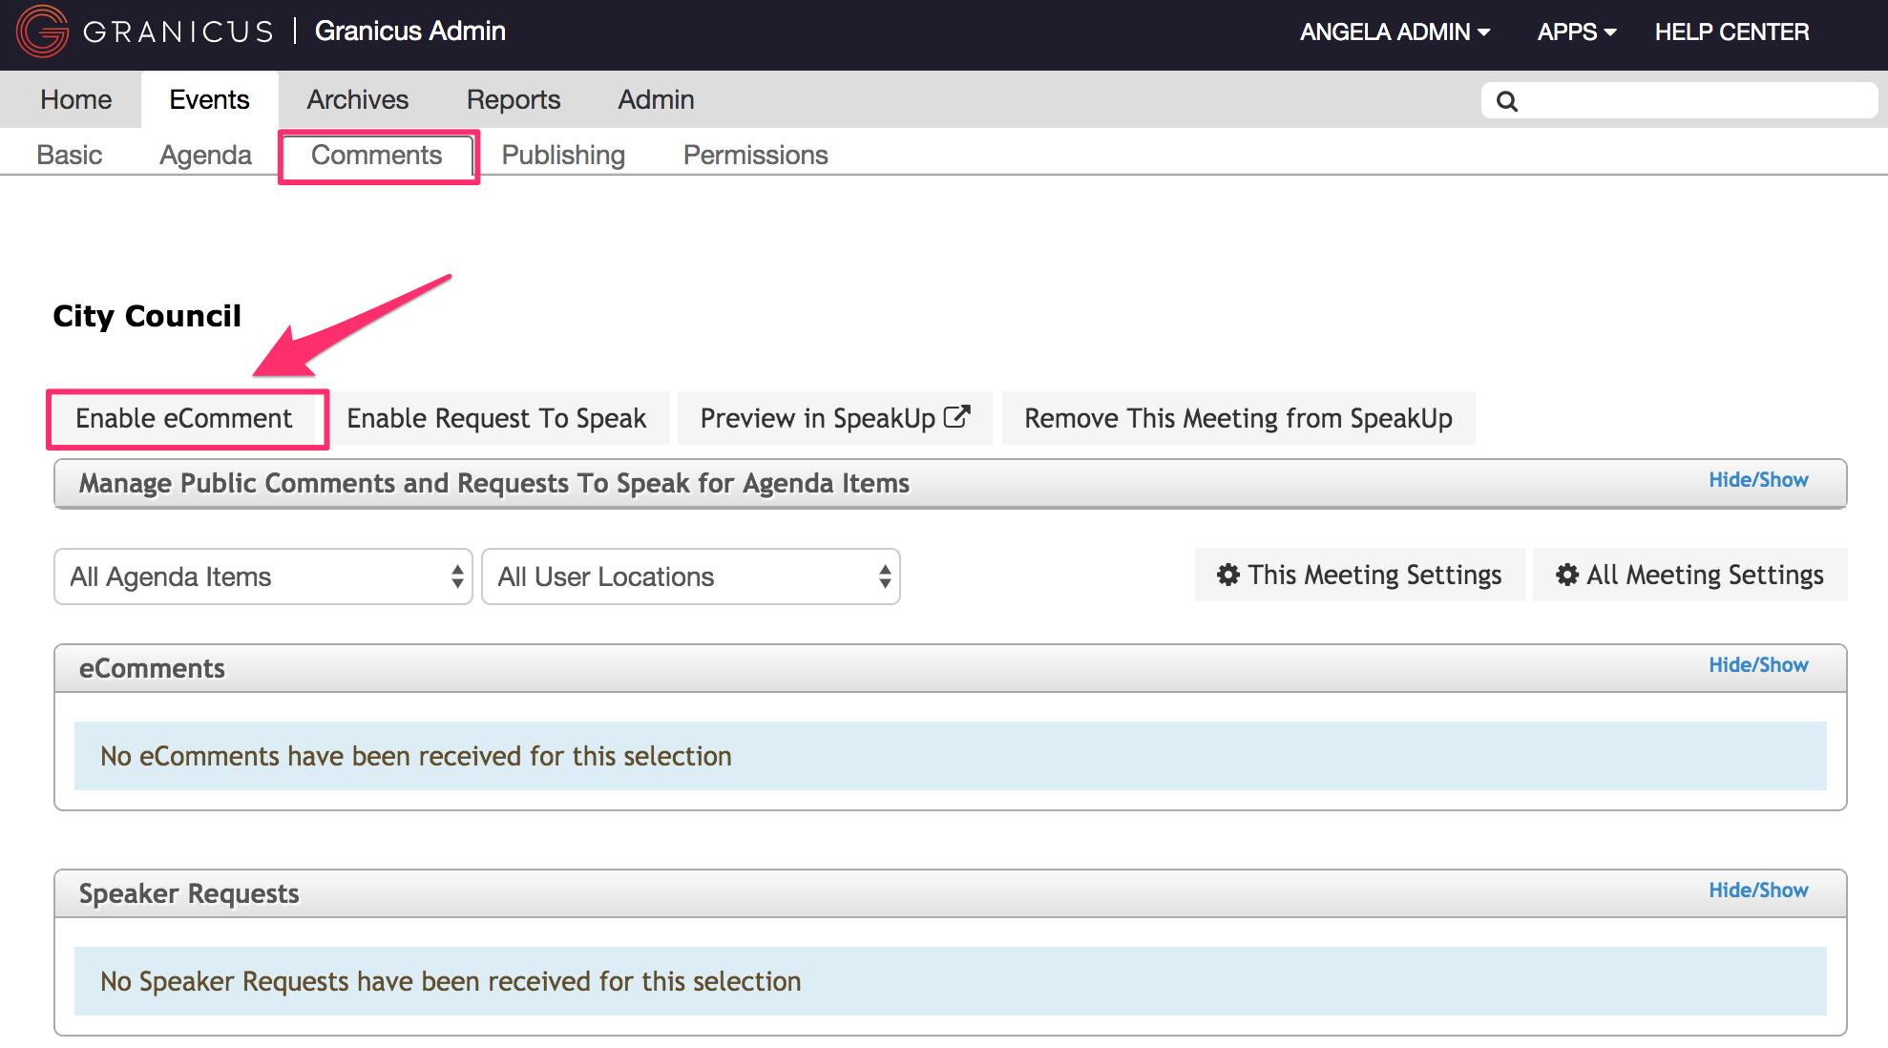Click the Granicus logo in the top bar

(42, 31)
